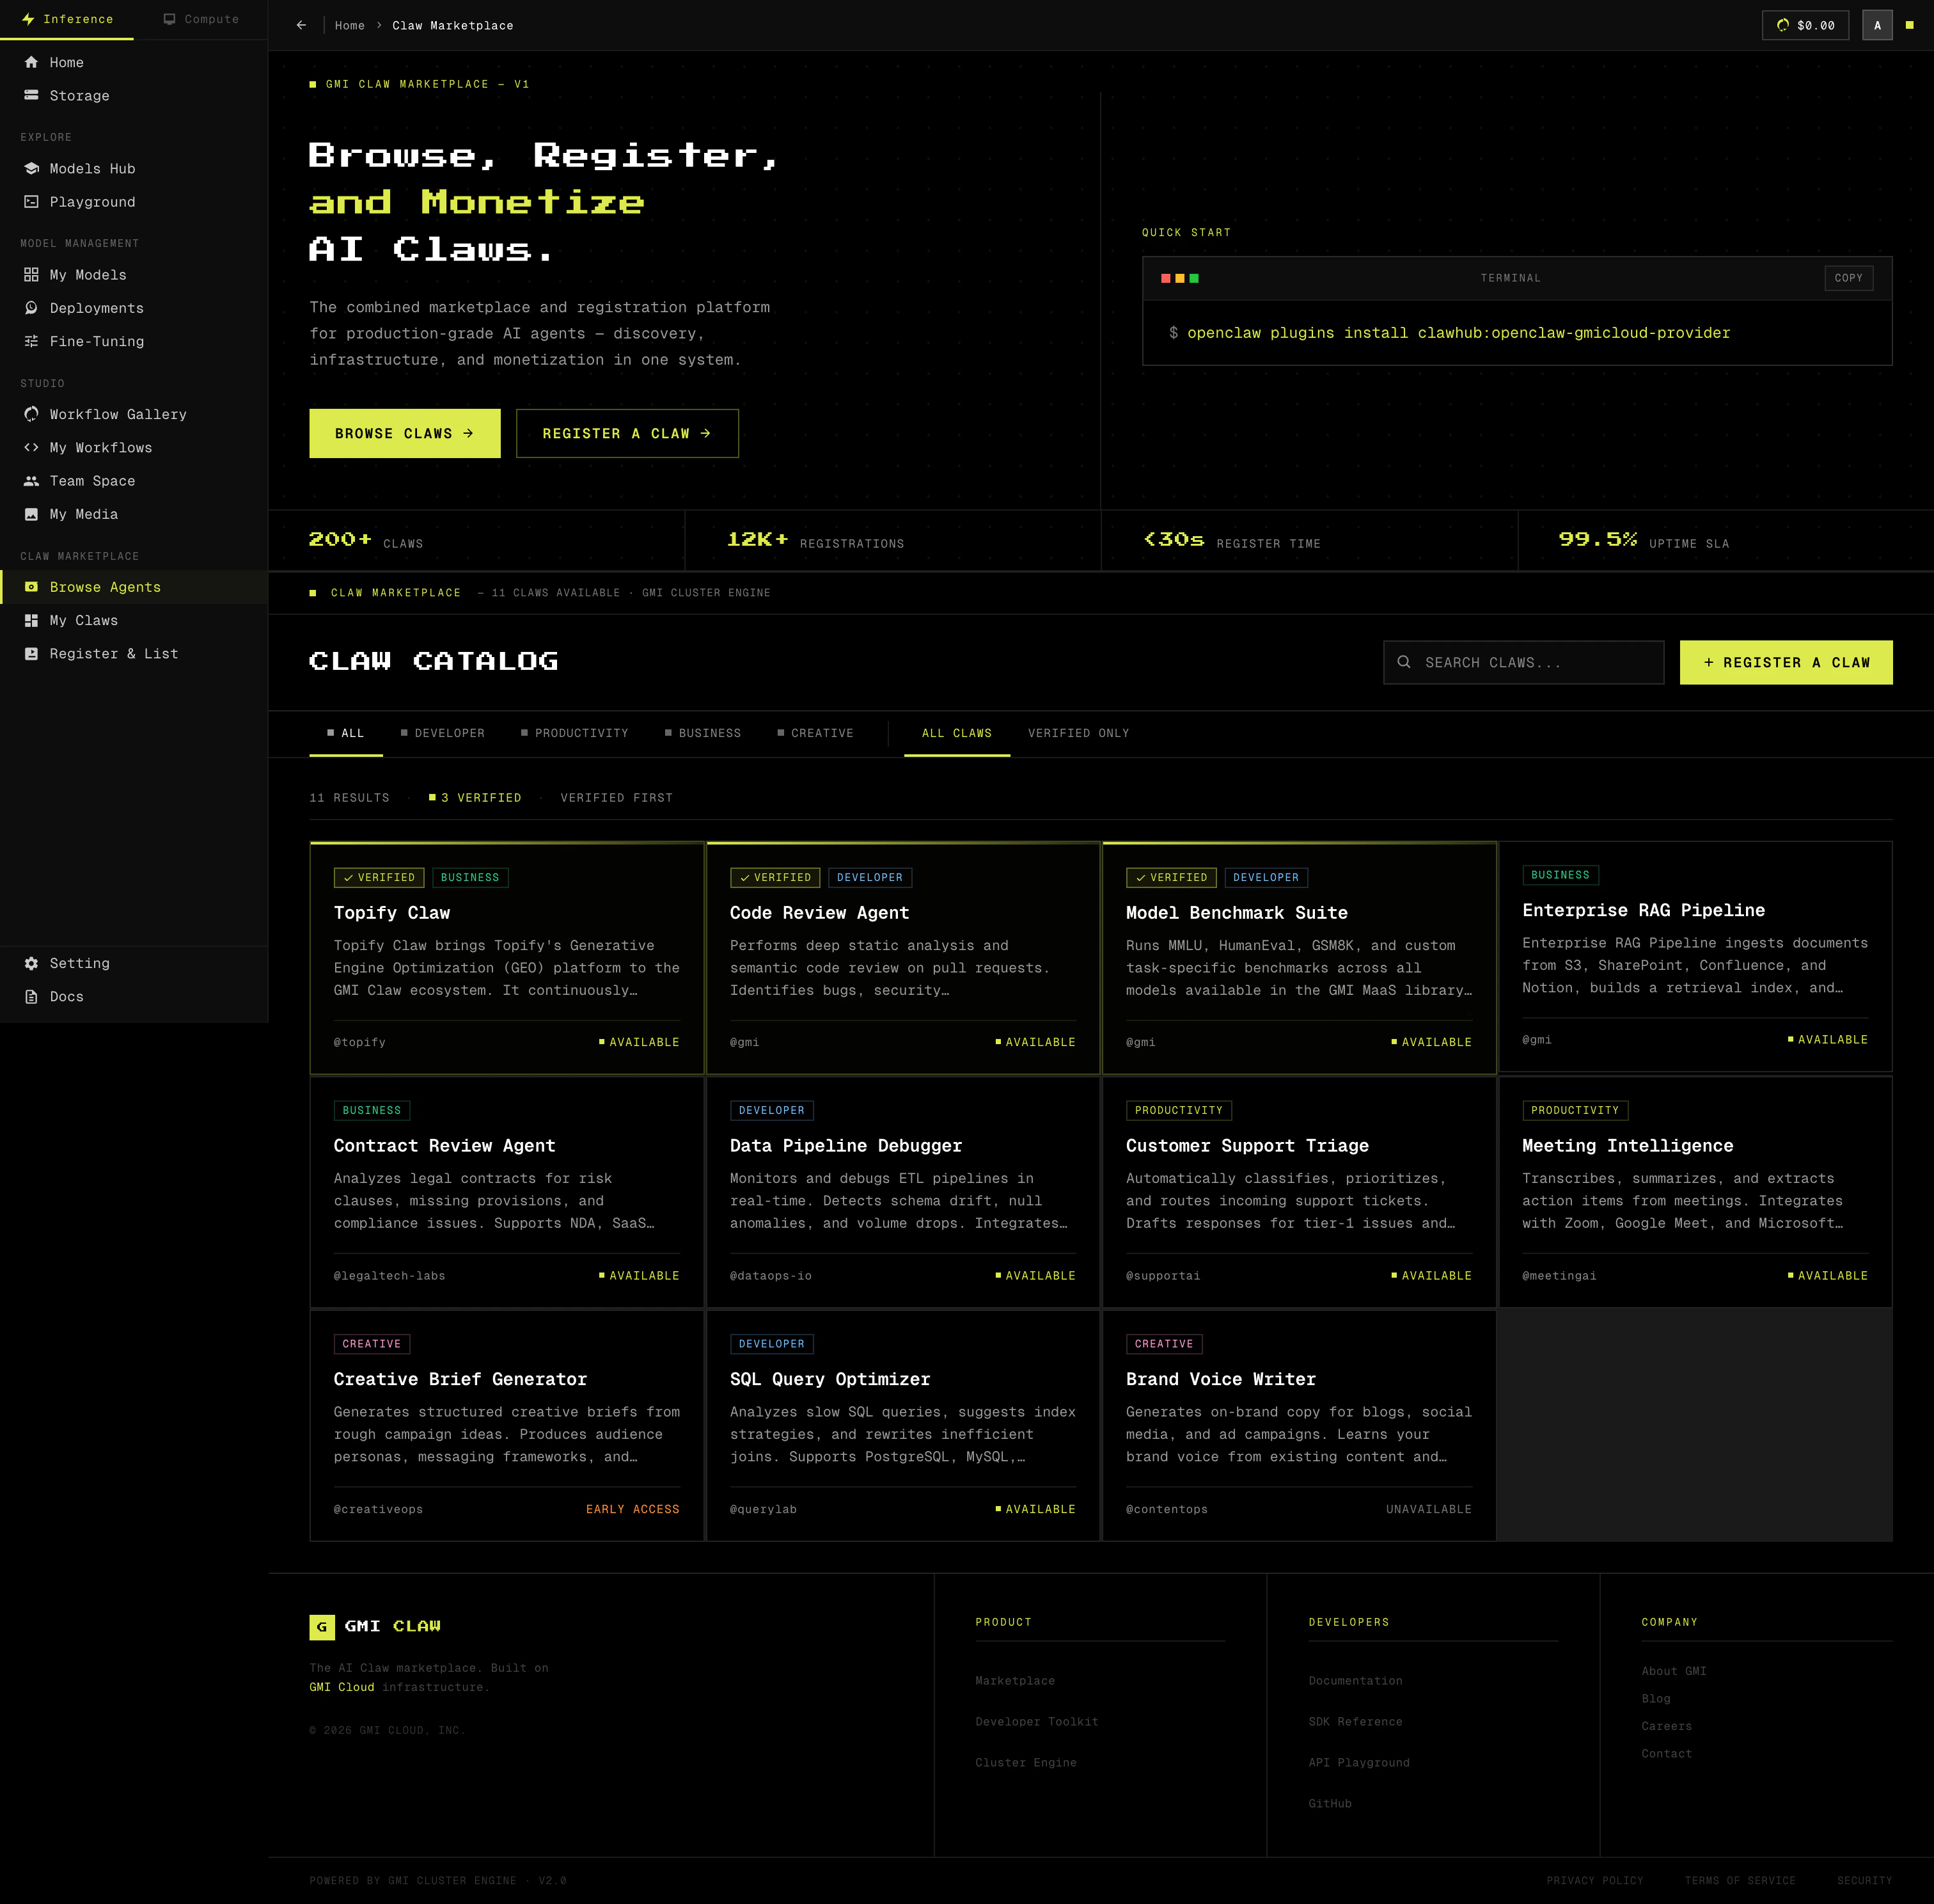Open the GMI Cloud footer link

[x=342, y=1687]
